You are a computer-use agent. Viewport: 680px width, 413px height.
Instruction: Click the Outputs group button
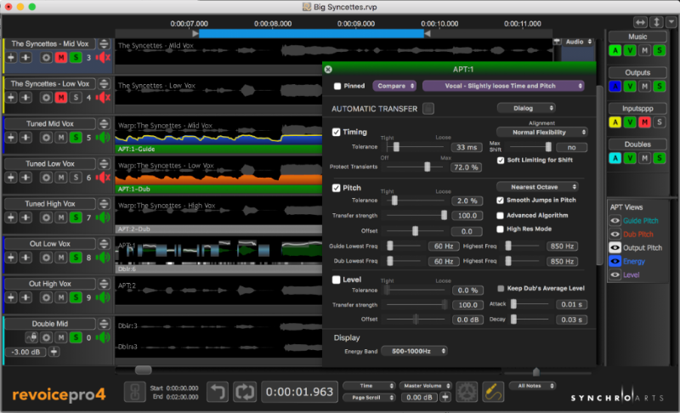637,72
